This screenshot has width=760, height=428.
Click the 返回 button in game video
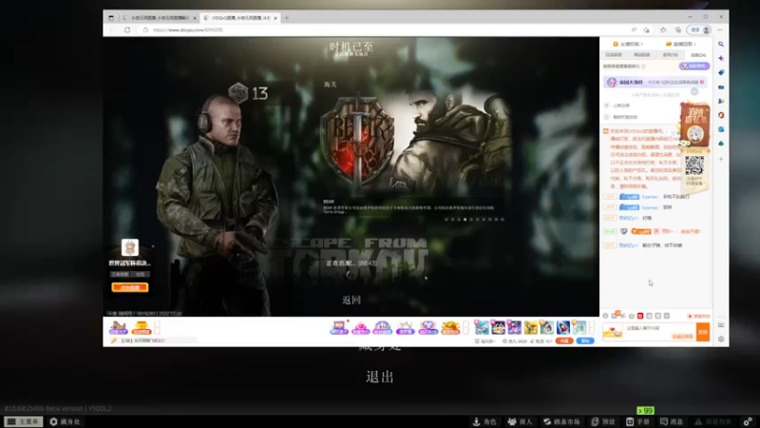(351, 300)
